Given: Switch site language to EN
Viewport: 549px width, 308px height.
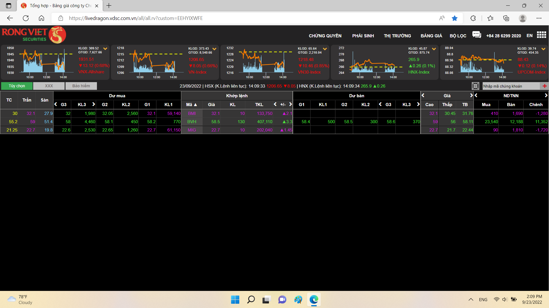Looking at the screenshot, I should pos(530,36).
